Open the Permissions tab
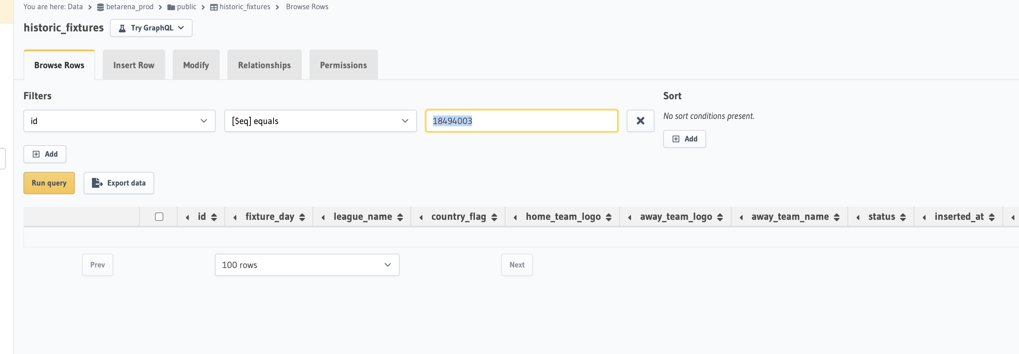The height and width of the screenshot is (354, 1019). pos(343,65)
